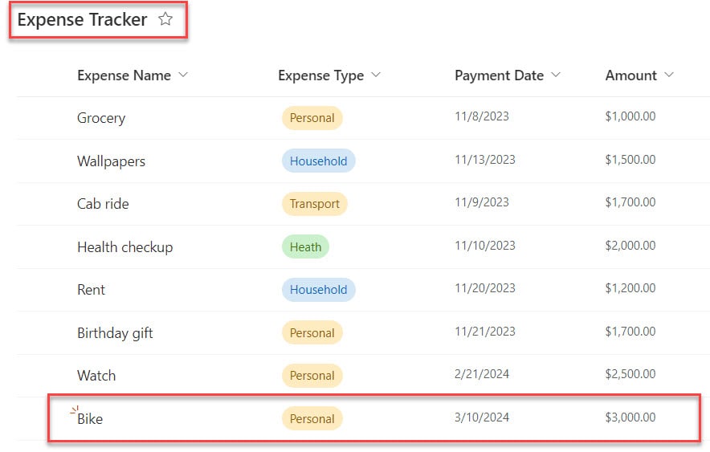Click the Amount column header text
Screen dimensions: 710x452
click(630, 75)
